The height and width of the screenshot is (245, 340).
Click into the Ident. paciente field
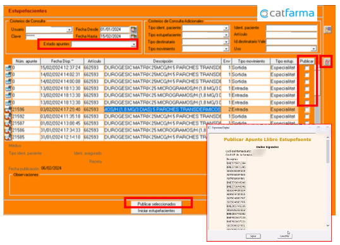click(x=291, y=28)
